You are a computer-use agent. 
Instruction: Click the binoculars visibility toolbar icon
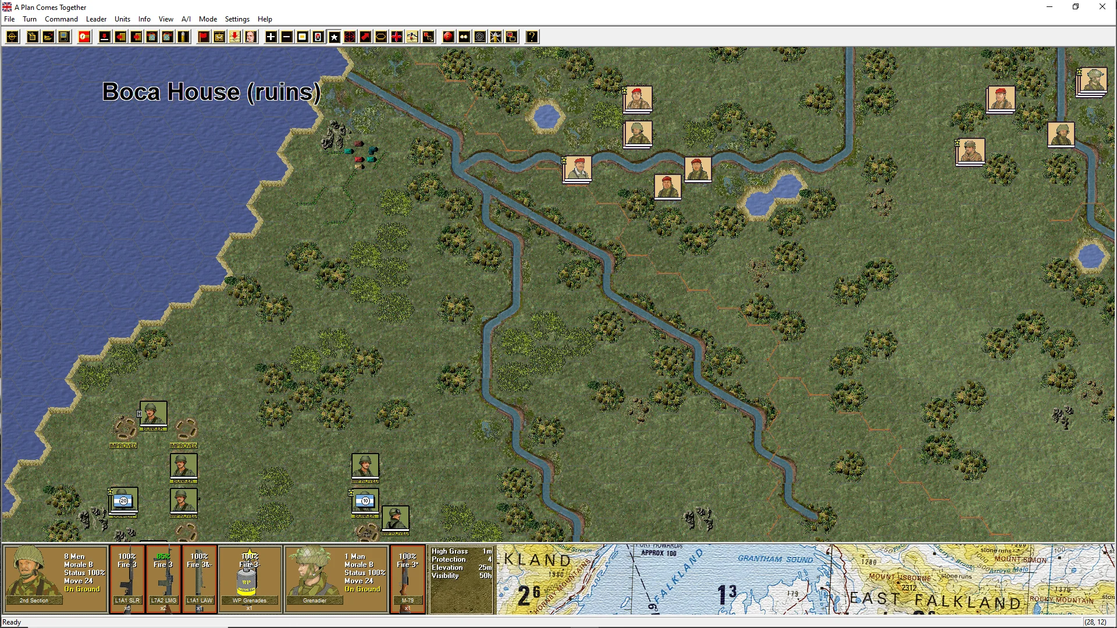pos(464,37)
